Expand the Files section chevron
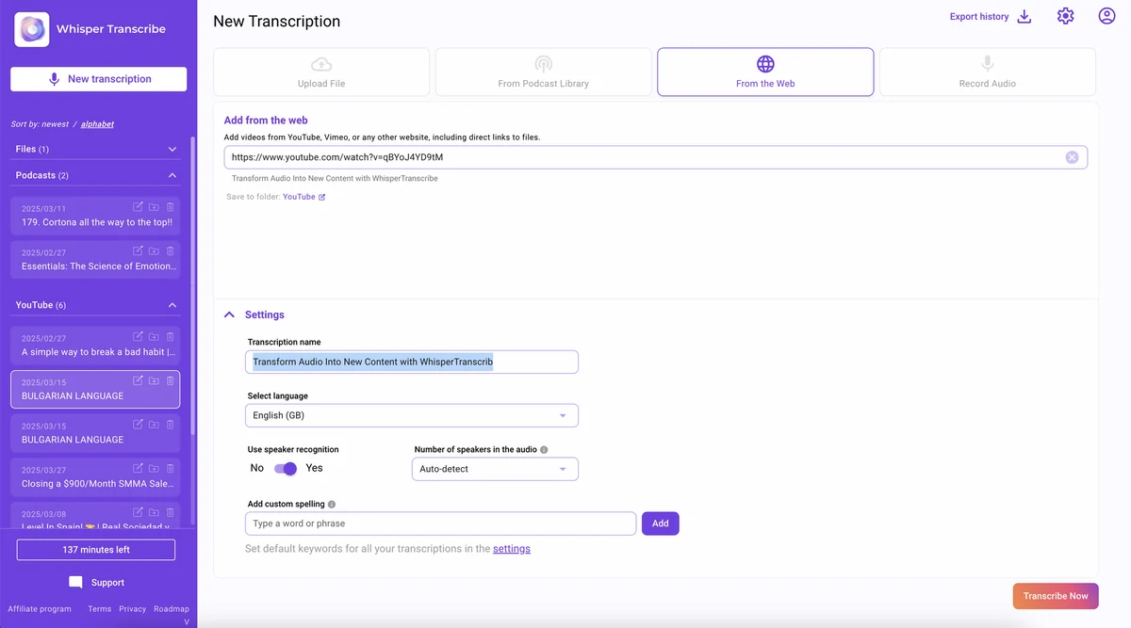Viewport: 1131px width, 628px height. (x=172, y=149)
